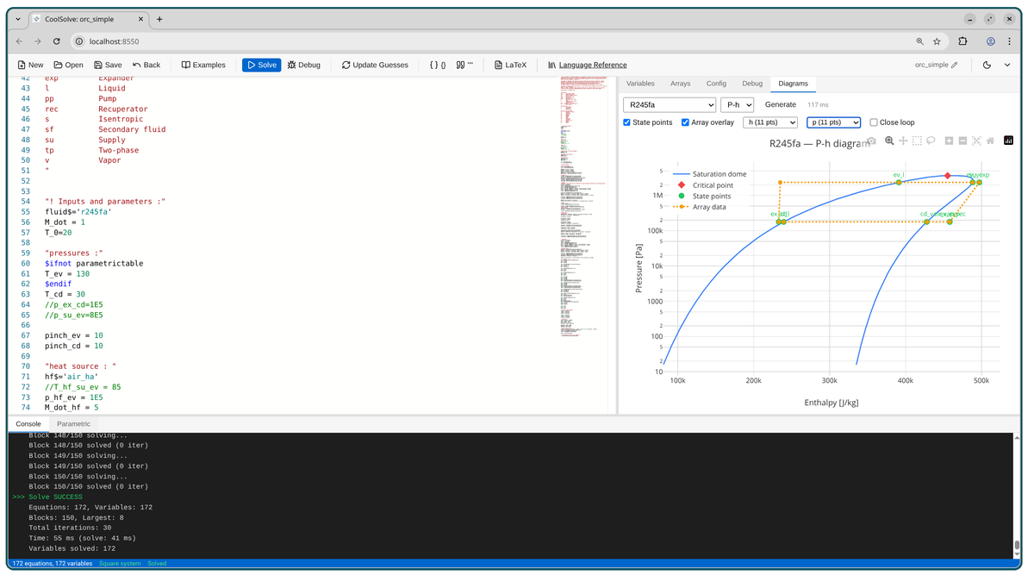1034x581 pixels.
Task: Click the browser back arrow
Action: (19, 41)
